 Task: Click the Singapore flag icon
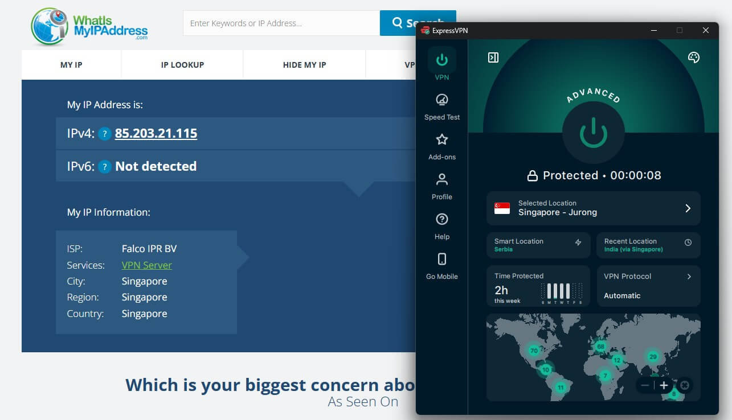(502, 208)
